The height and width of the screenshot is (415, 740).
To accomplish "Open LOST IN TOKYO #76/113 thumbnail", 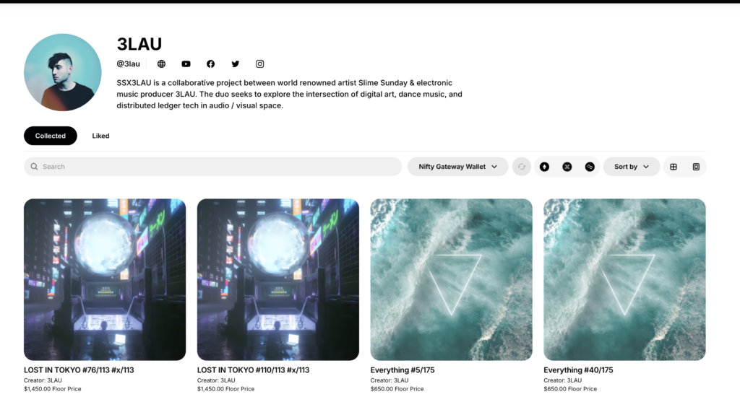I will 105,279.
